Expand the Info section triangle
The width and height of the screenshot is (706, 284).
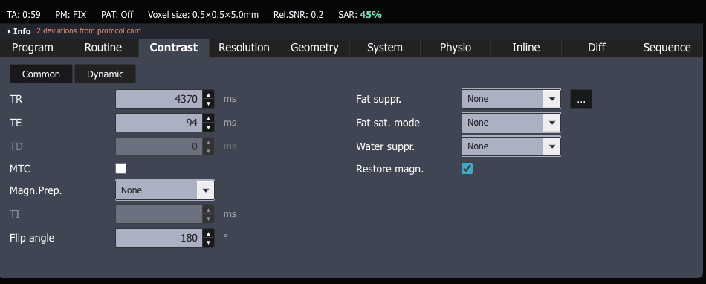point(10,31)
